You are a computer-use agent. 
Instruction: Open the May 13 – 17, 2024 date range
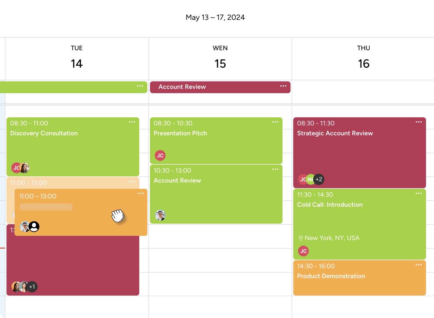click(215, 18)
